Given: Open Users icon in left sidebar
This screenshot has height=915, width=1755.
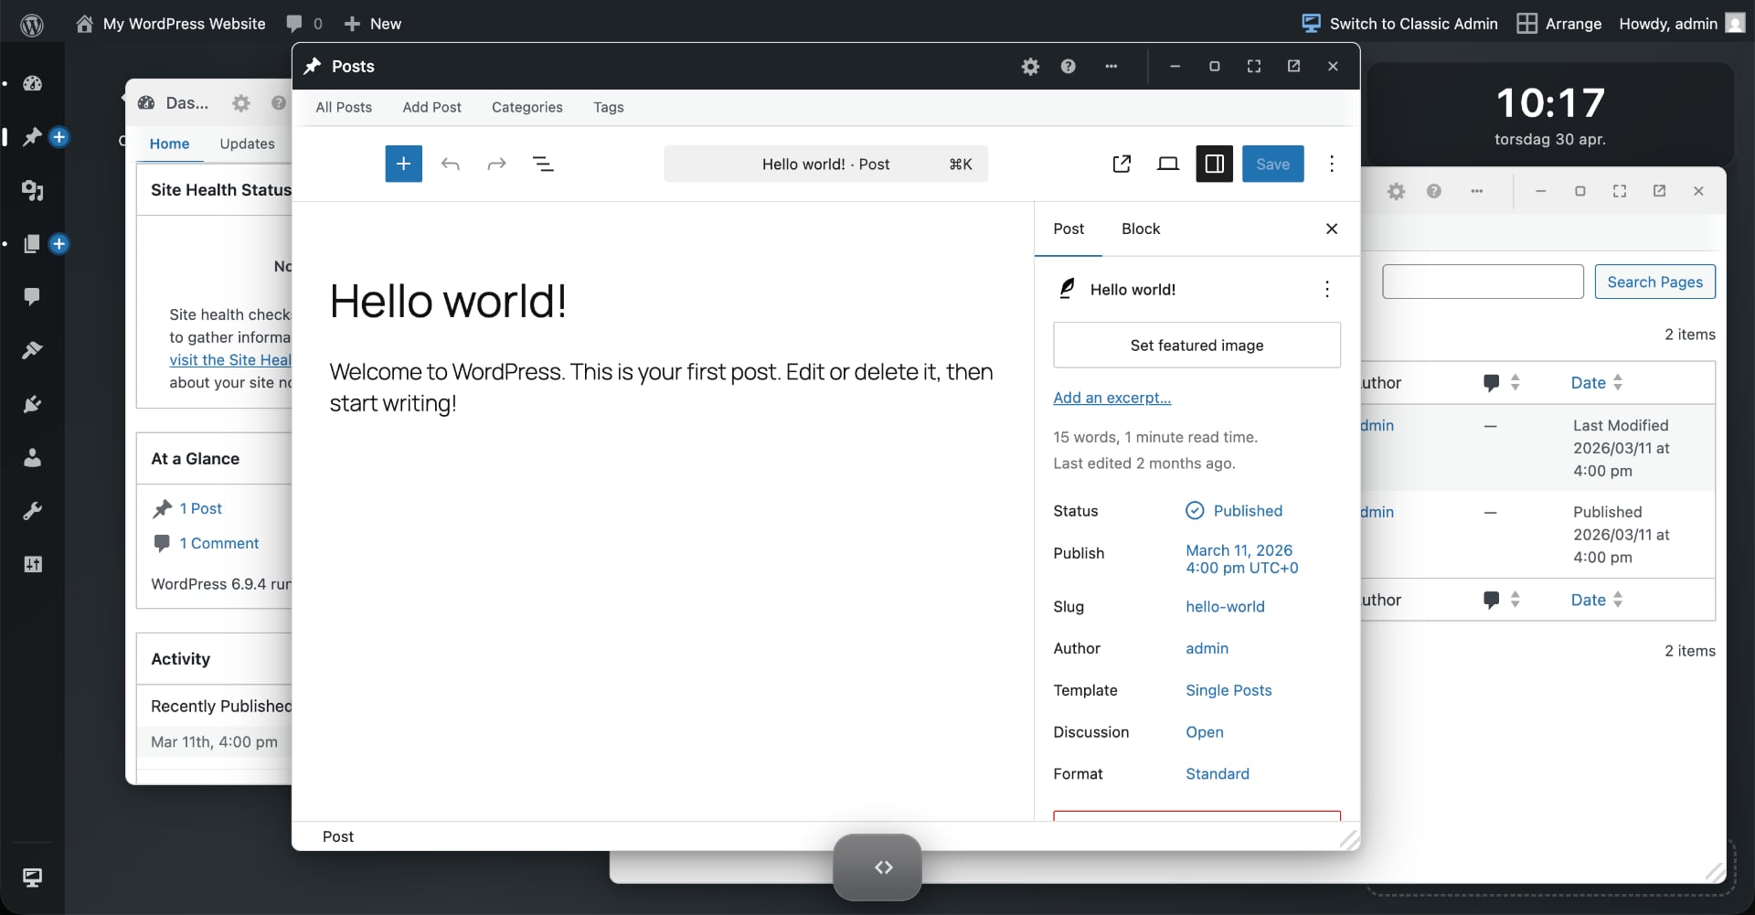Looking at the screenshot, I should pyautogui.click(x=32, y=457).
